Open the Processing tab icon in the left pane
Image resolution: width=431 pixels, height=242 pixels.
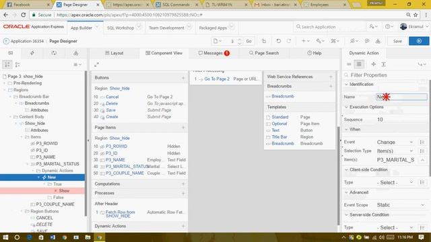54,53
